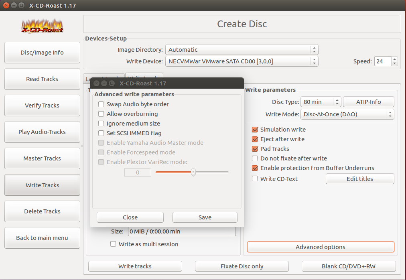
Task: Toggle Buffer Underruns protection checkbox
Action: click(x=255, y=168)
